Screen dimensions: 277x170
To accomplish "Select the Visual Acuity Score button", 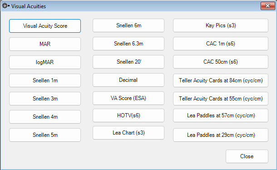I will [x=45, y=26].
